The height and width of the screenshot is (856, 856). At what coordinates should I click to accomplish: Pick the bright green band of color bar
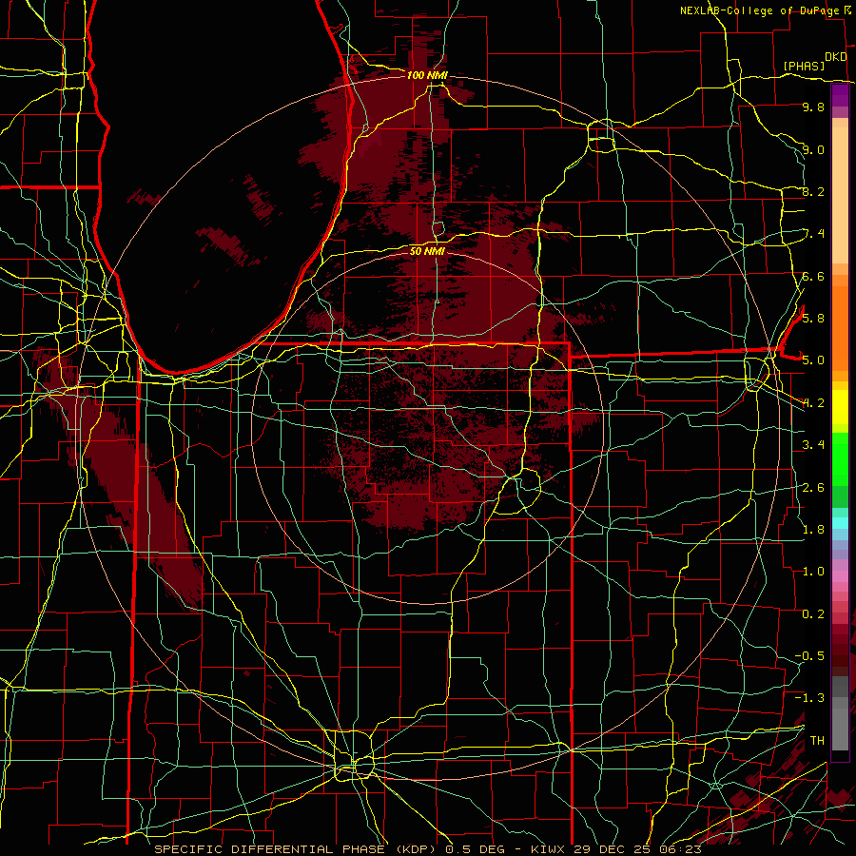click(840, 459)
